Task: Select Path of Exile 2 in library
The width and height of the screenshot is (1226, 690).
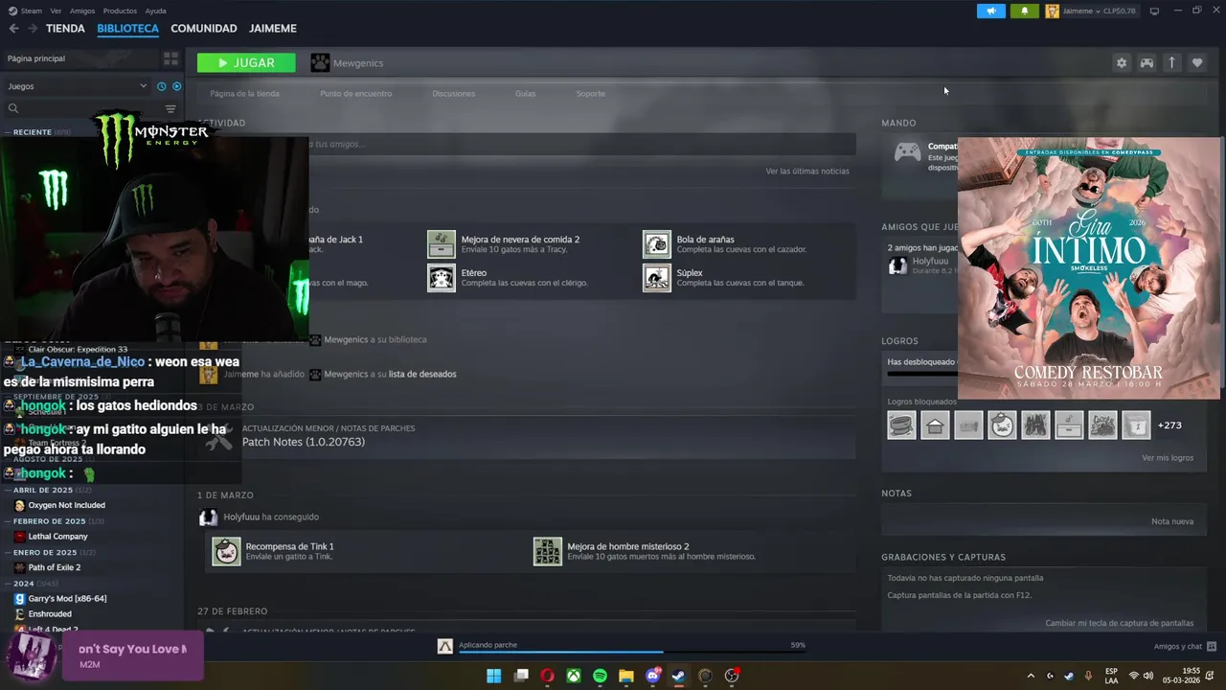Action: click(54, 567)
